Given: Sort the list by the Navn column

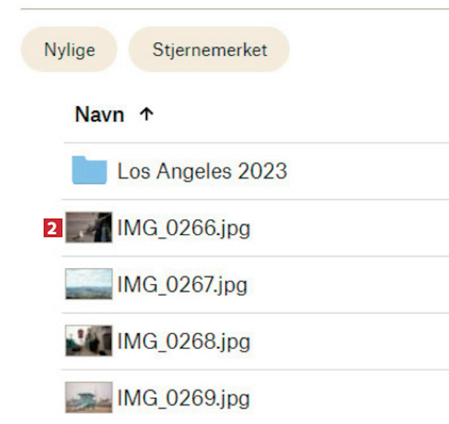Looking at the screenshot, I should point(100,115).
